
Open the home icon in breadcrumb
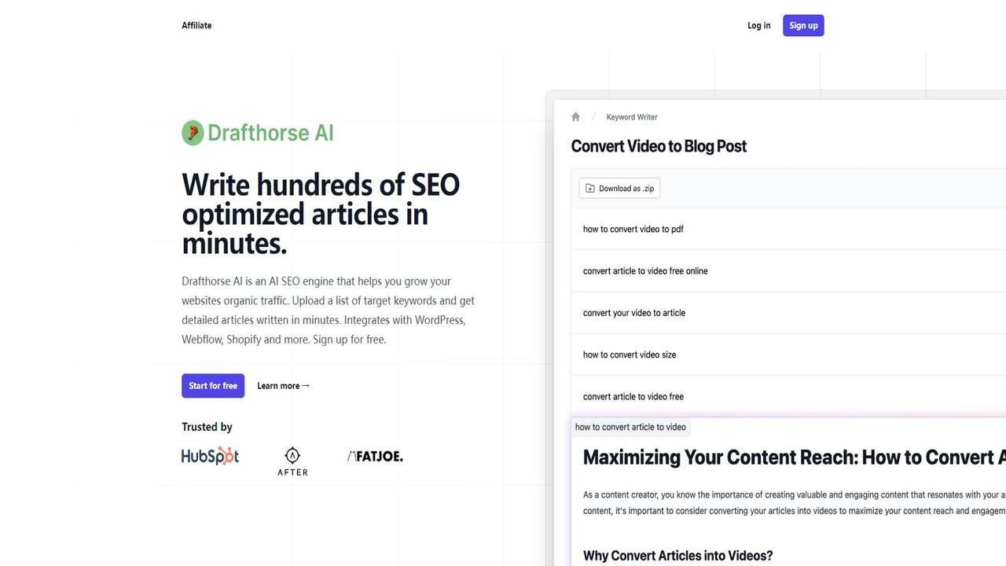(x=575, y=117)
